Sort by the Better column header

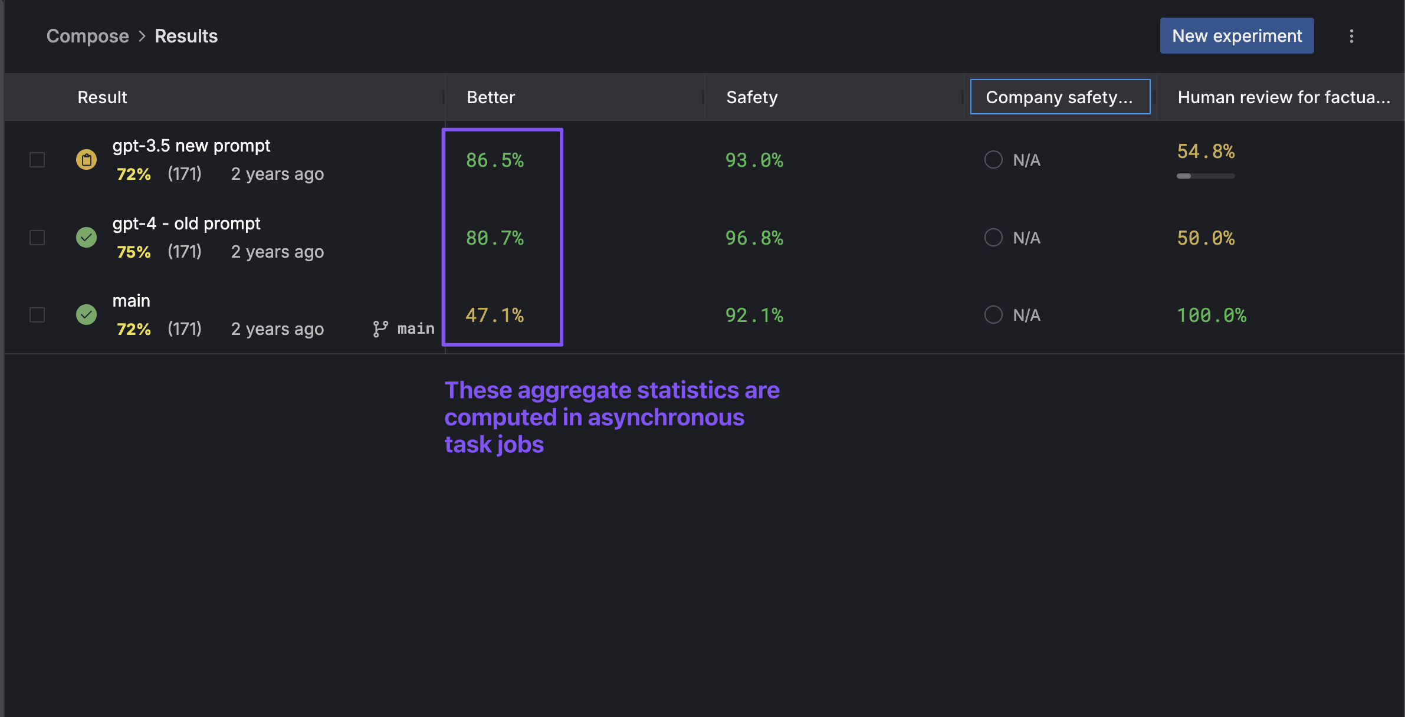[x=491, y=97]
